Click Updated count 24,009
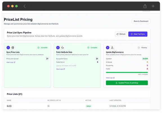 [x=145, y=59]
